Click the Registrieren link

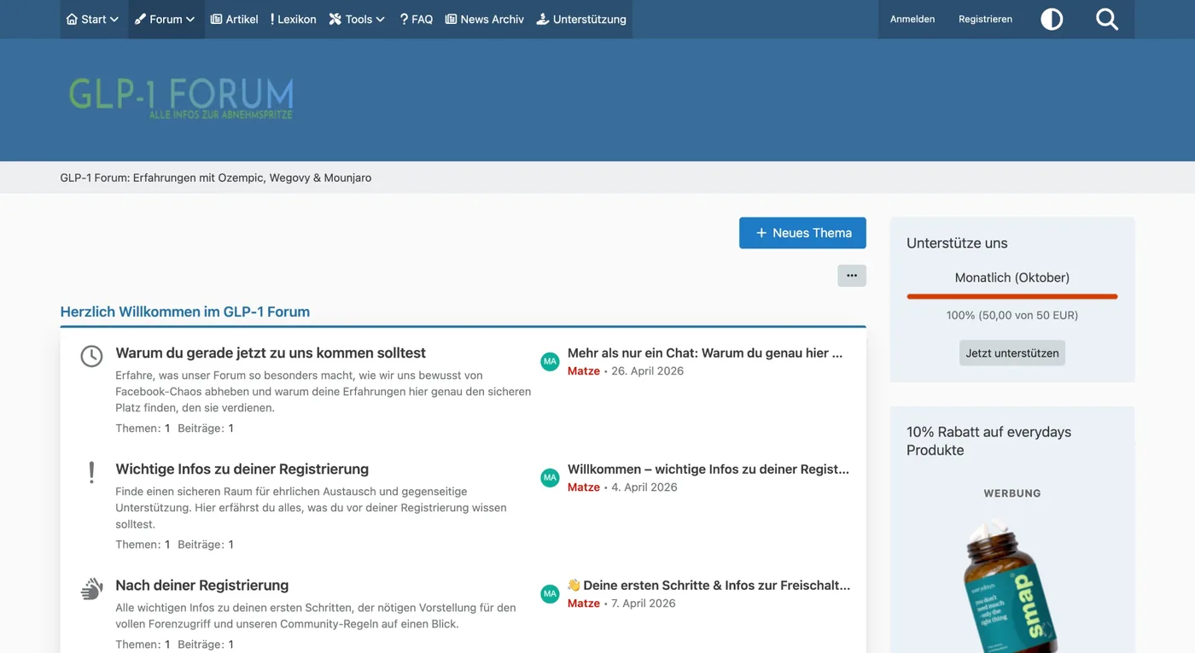coord(985,19)
